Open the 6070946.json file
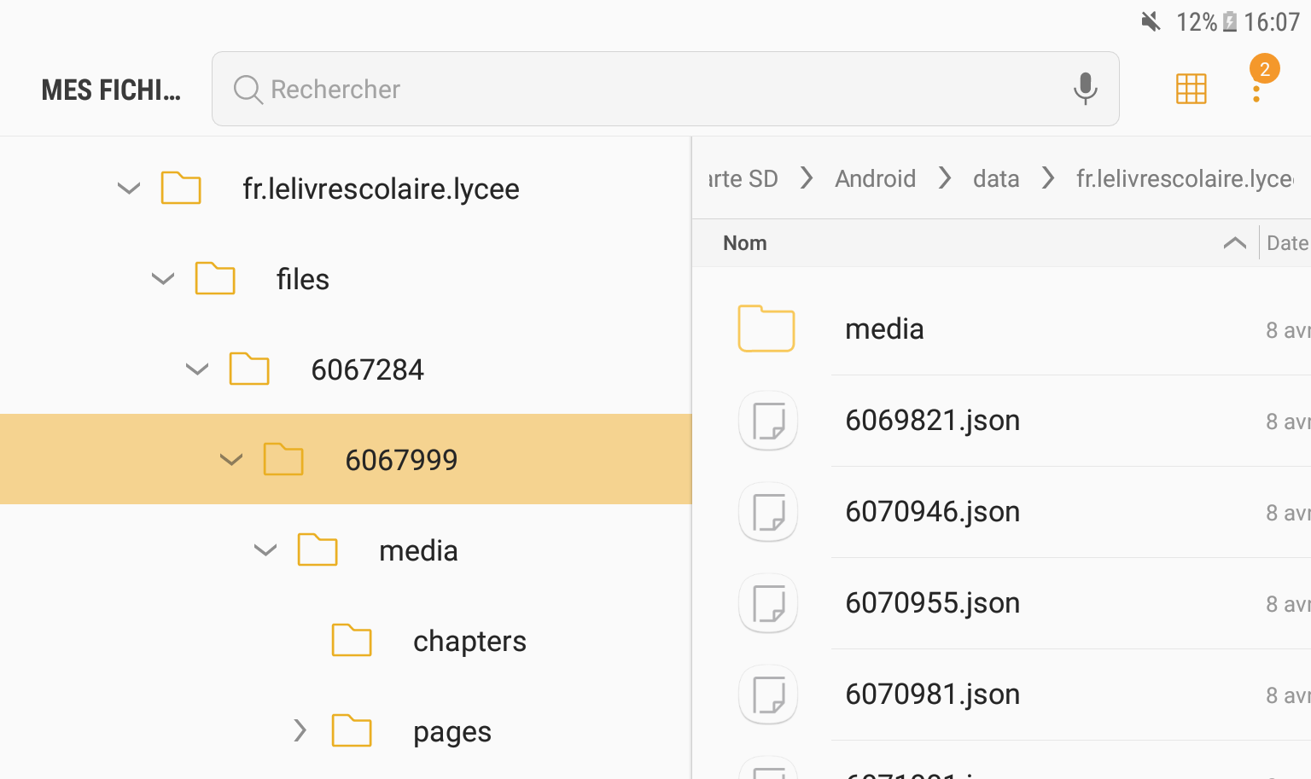The height and width of the screenshot is (779, 1311). 932,512
